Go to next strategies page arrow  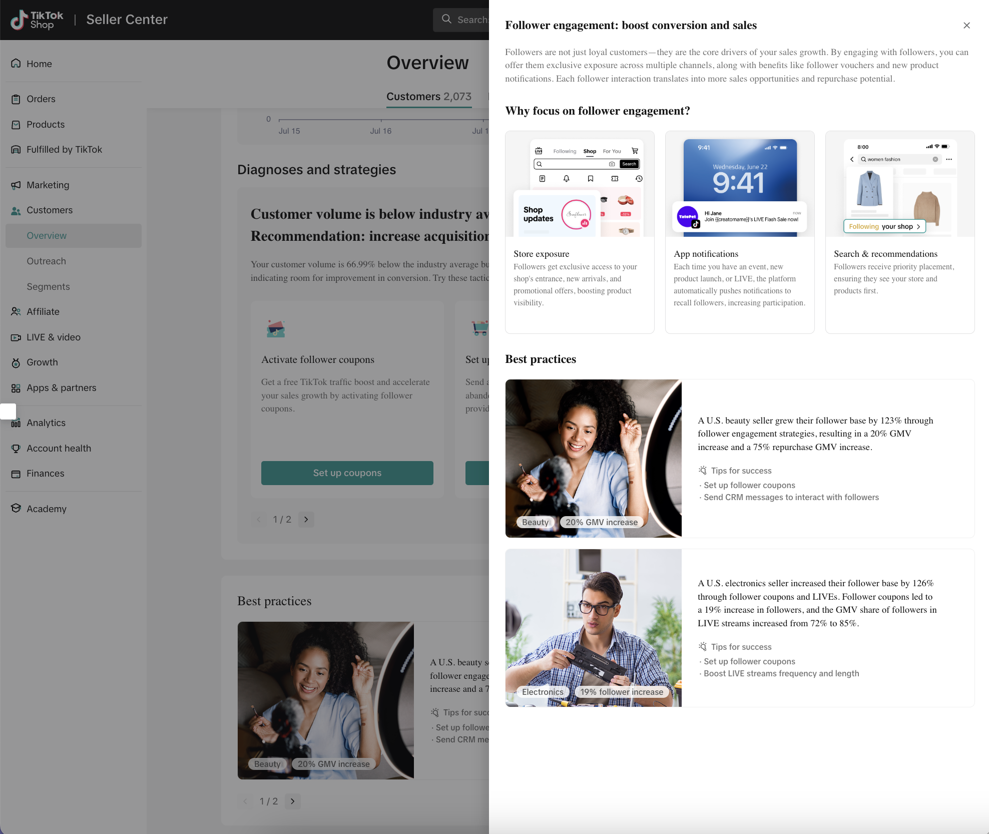coord(306,520)
